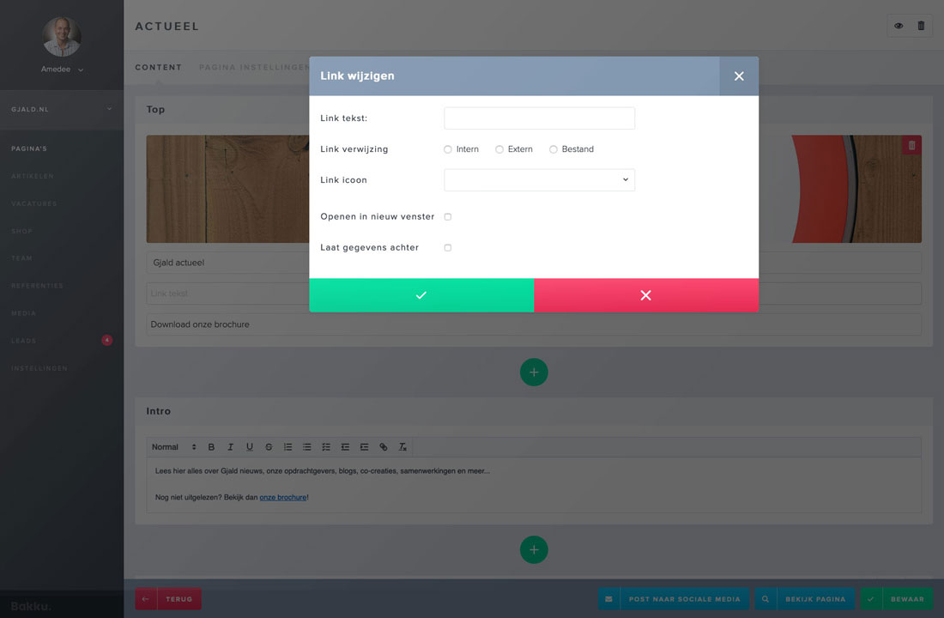Viewport: 944px width, 618px height.
Task: Apply underline formatting in the editor
Action: [x=249, y=446]
